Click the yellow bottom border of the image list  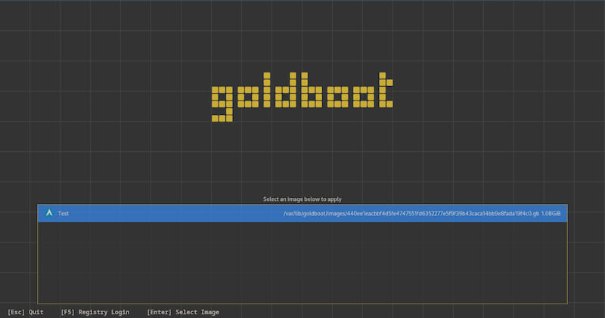click(x=302, y=304)
